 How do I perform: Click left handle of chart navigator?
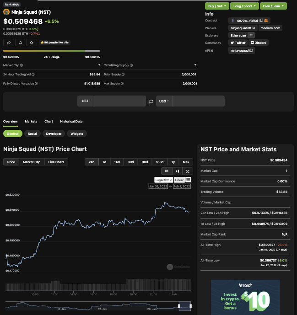[179, 306]
